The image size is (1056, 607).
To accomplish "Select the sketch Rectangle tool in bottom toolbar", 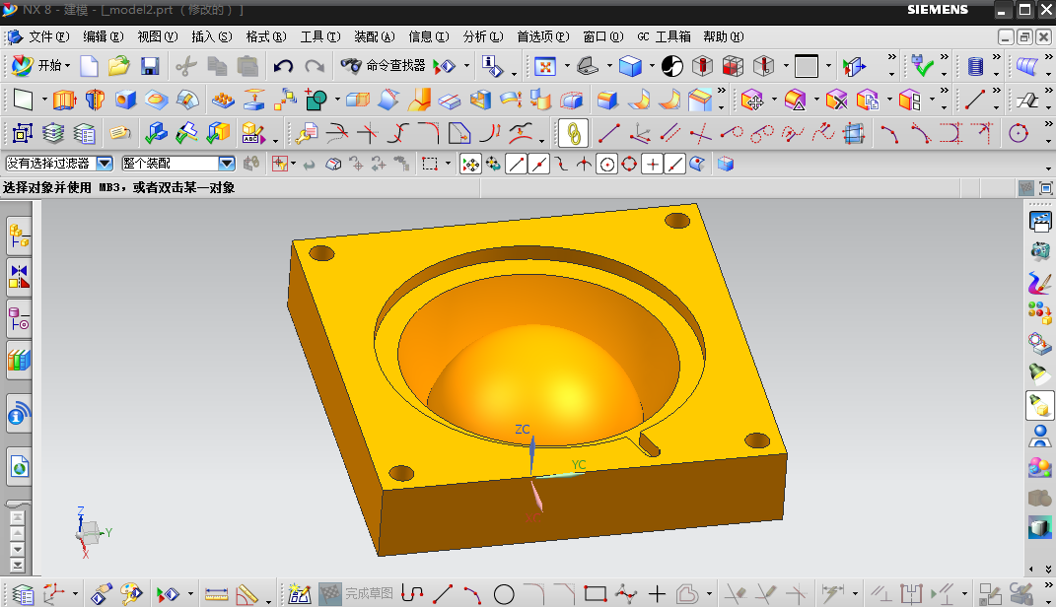I will click(x=596, y=594).
